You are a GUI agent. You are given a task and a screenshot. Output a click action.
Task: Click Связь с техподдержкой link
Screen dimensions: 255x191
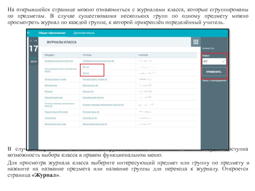pos(214,81)
